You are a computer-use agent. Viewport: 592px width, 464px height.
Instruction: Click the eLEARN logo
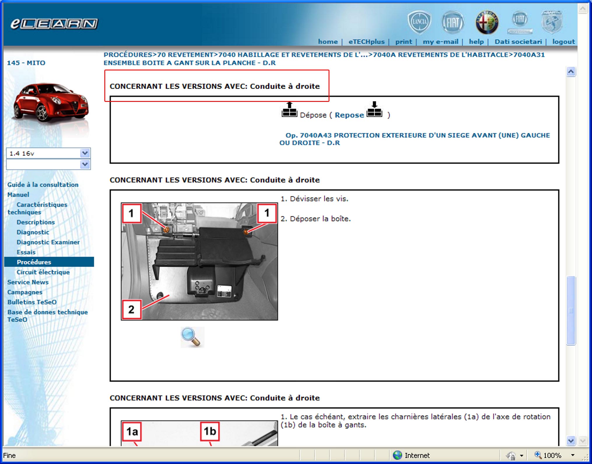[x=54, y=23]
